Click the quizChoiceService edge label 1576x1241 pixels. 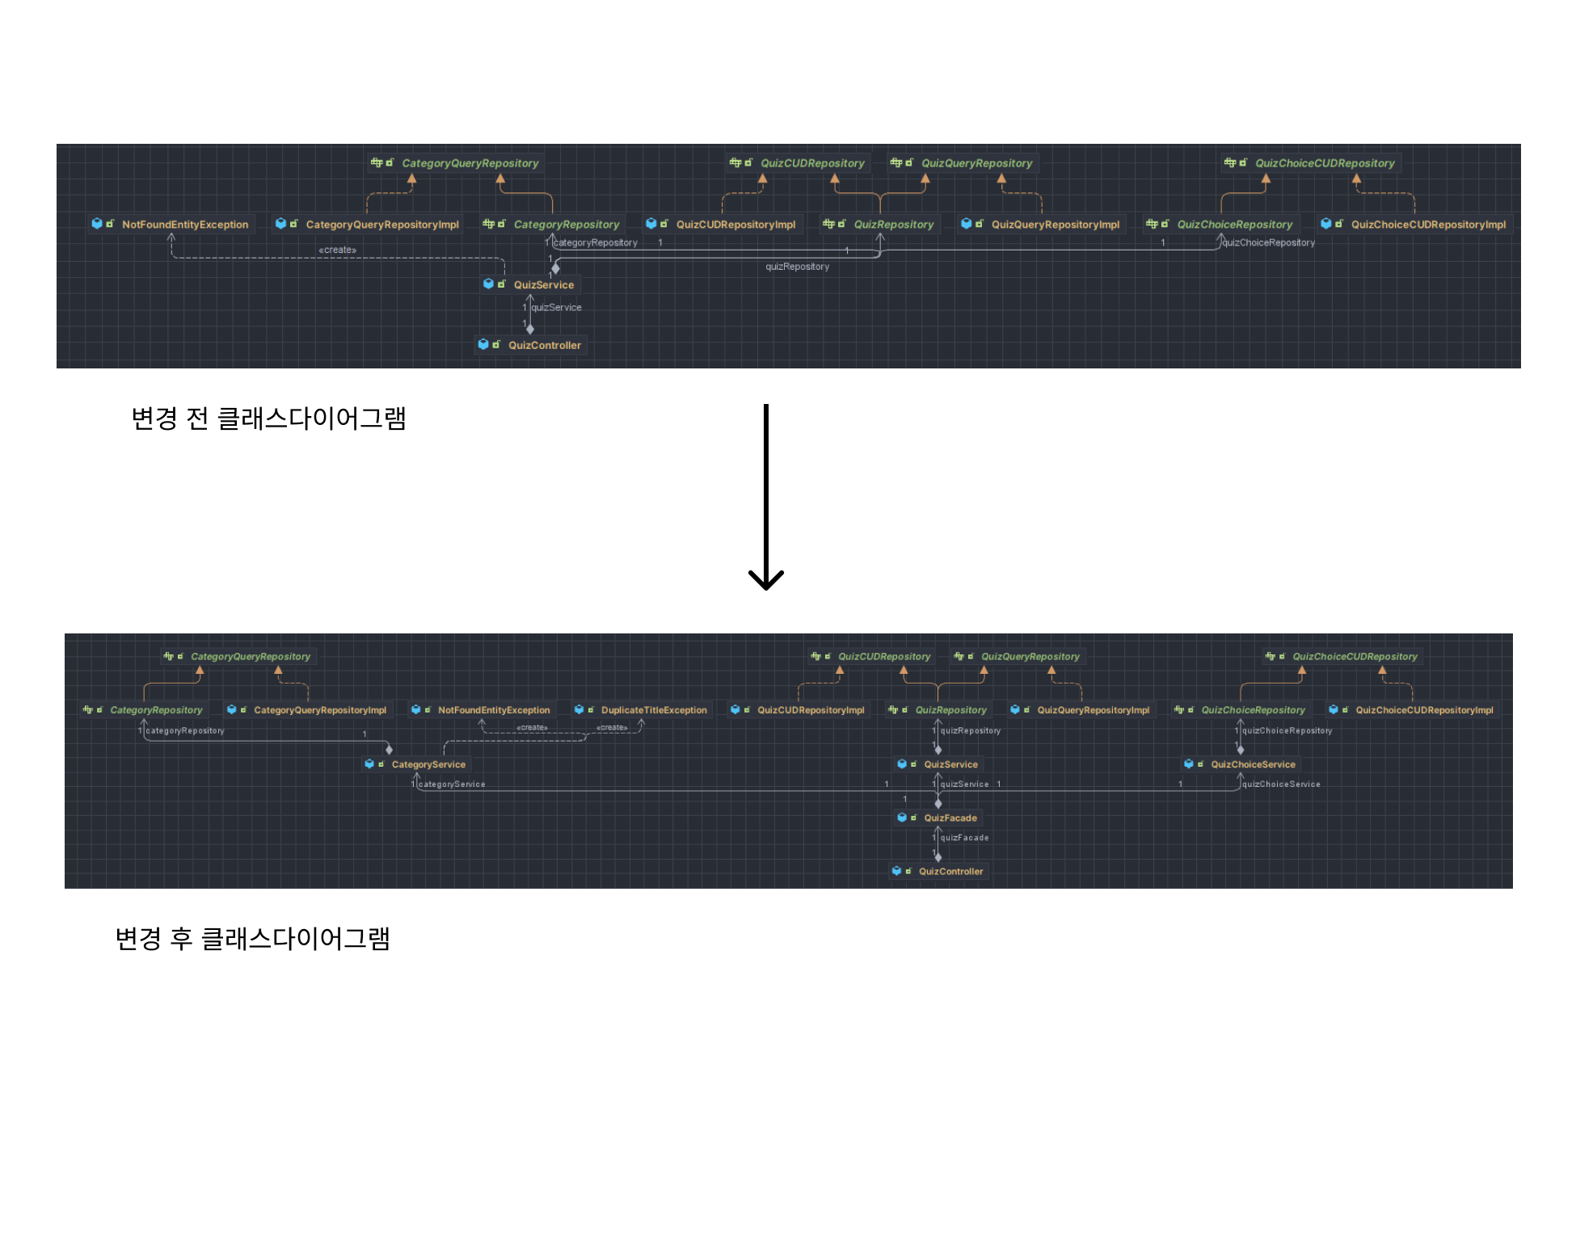coord(1281,785)
